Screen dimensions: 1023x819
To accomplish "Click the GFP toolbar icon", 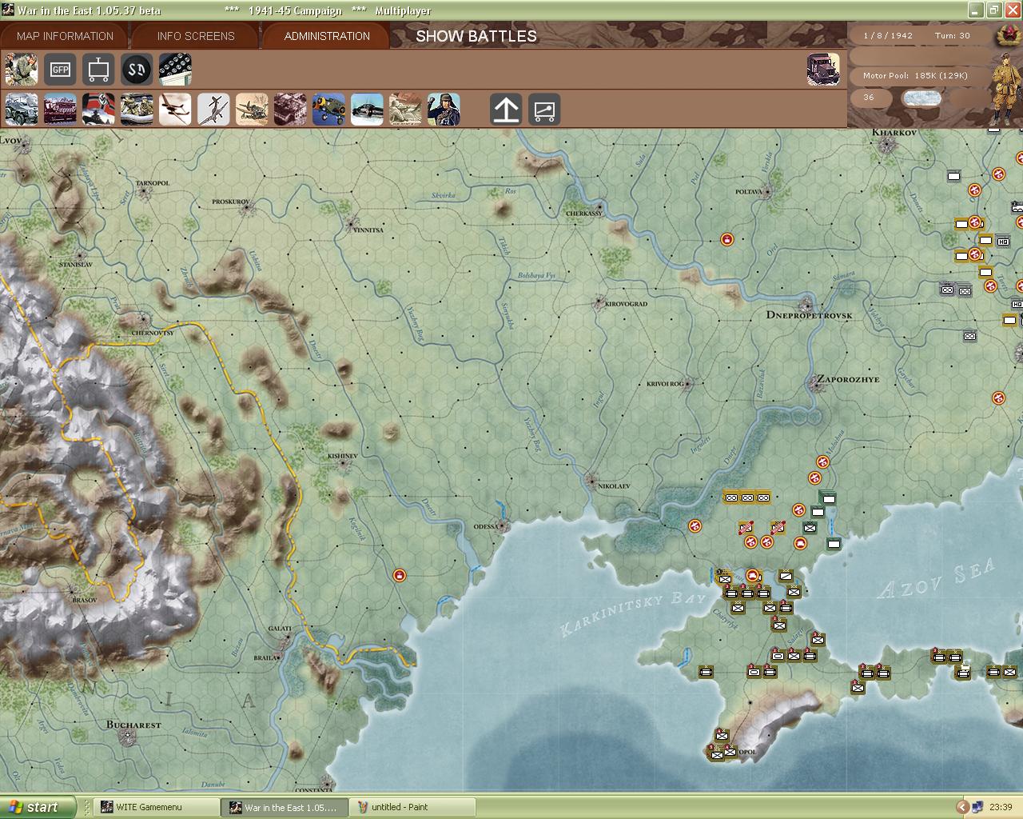I will click(x=60, y=70).
